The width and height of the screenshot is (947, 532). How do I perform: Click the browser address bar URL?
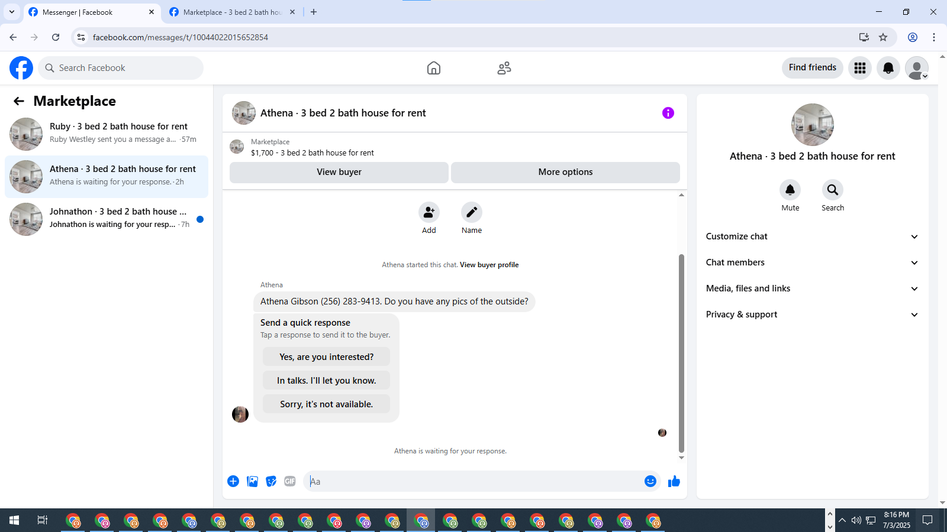[x=181, y=37]
